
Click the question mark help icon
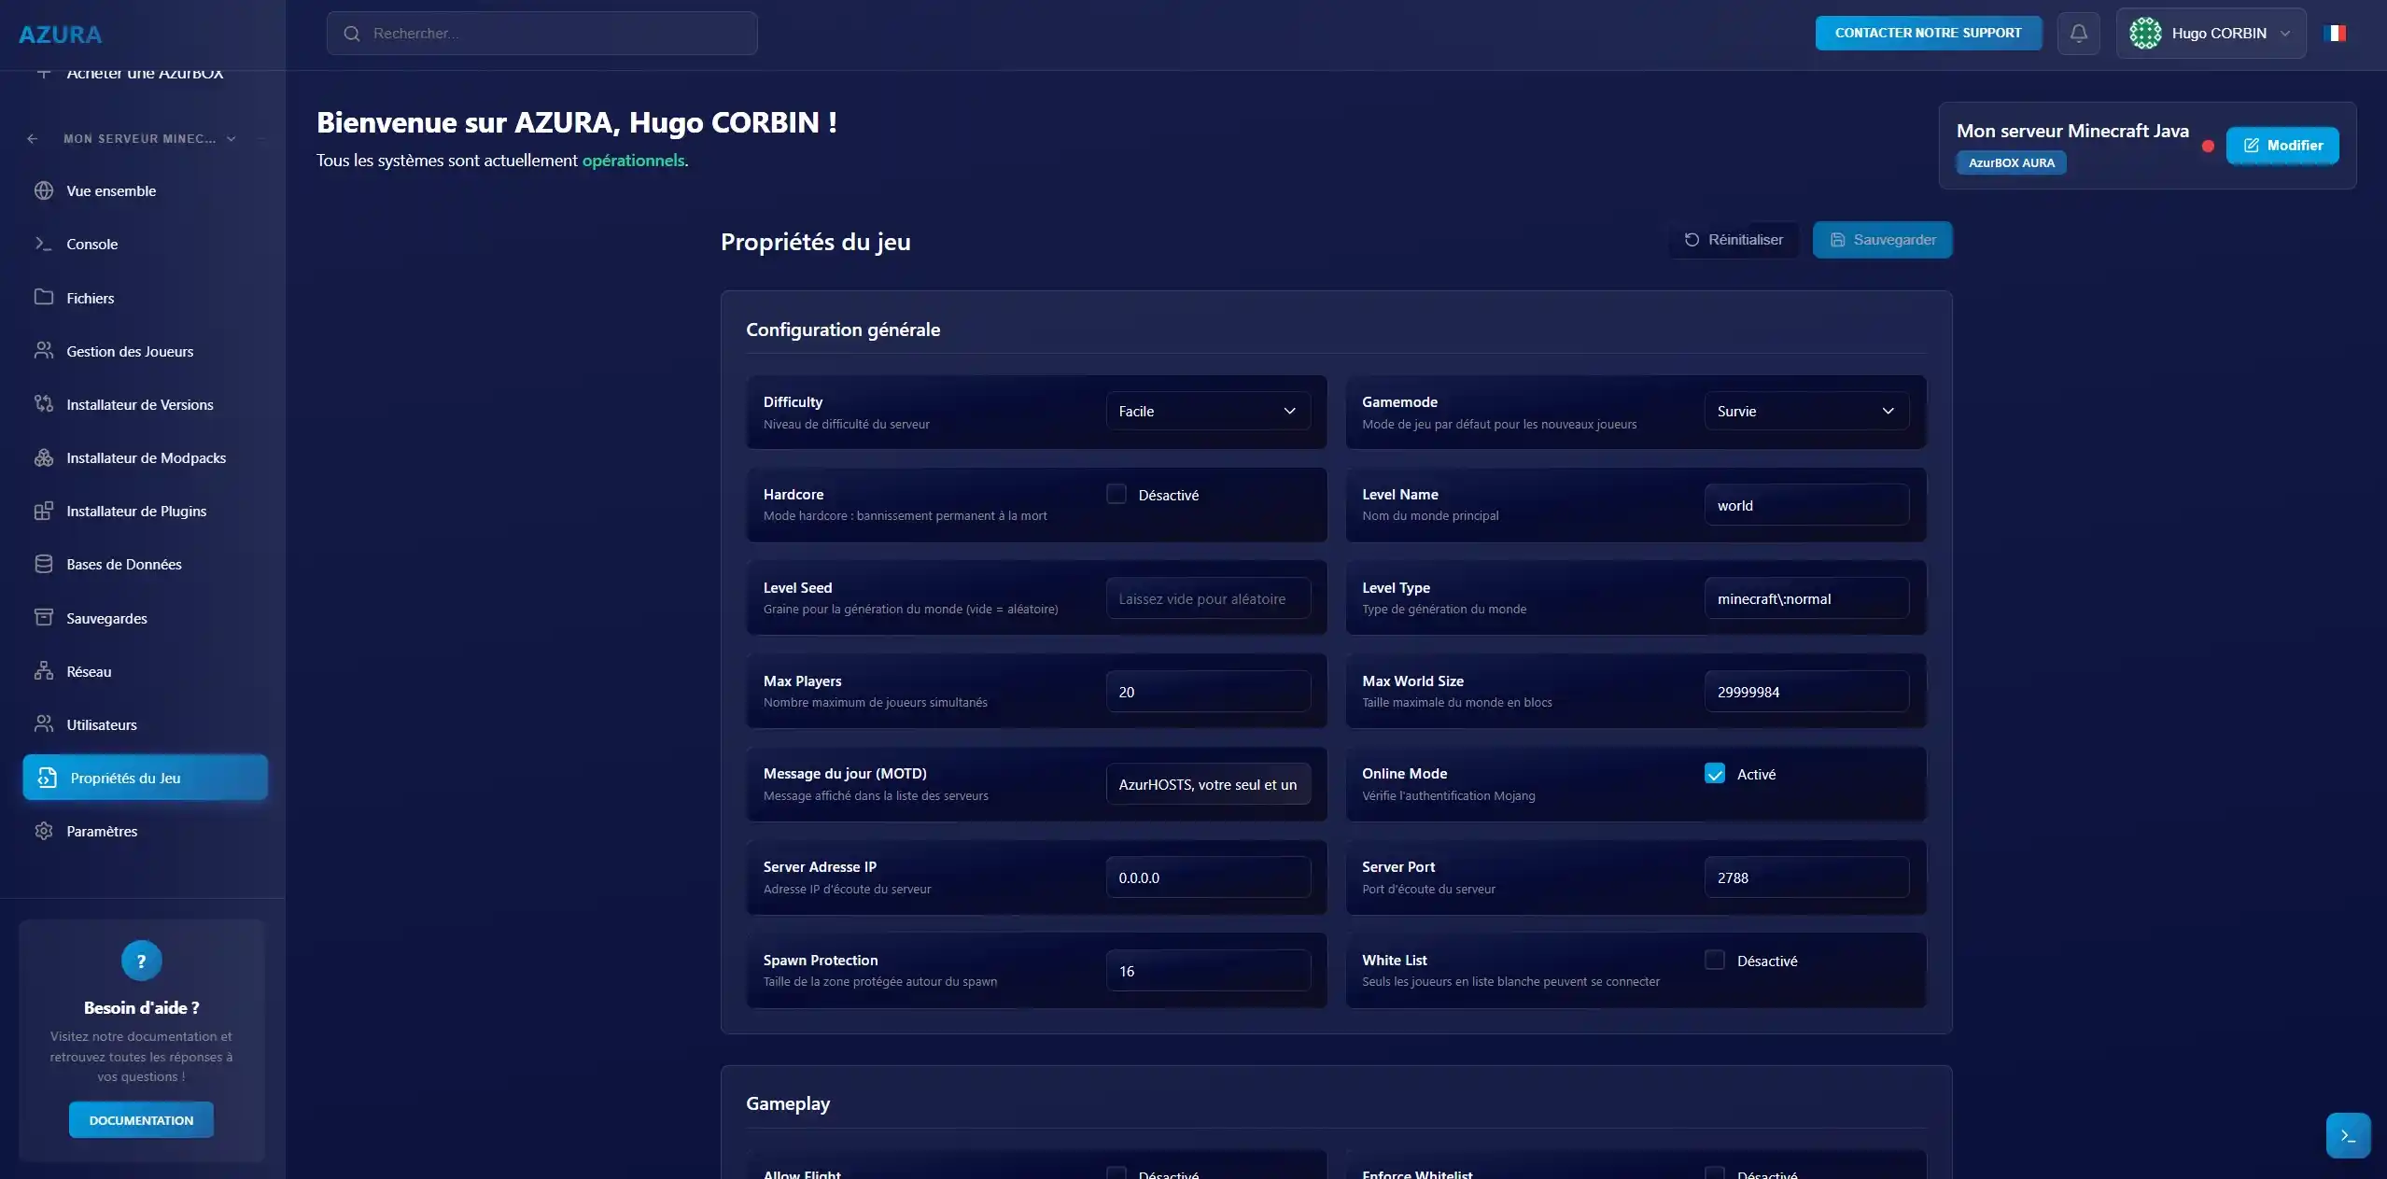[x=141, y=961]
